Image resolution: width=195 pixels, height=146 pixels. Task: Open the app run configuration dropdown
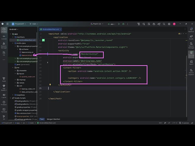tap(112, 24)
